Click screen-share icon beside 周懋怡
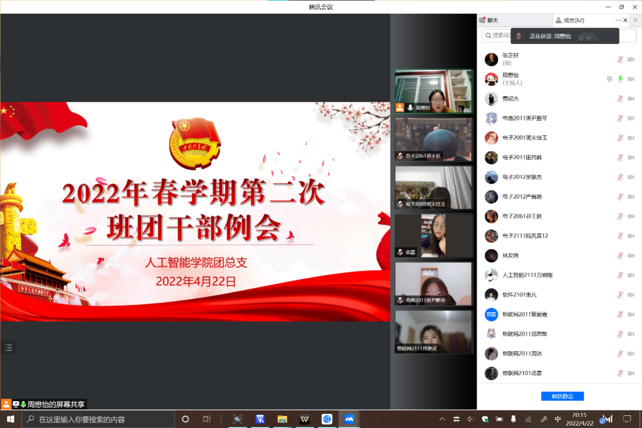This screenshot has width=642, height=428. click(x=610, y=79)
